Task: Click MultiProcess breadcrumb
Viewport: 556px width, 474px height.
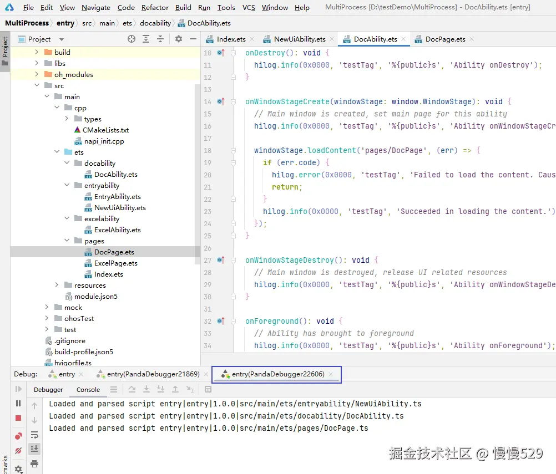Action: 27,23
